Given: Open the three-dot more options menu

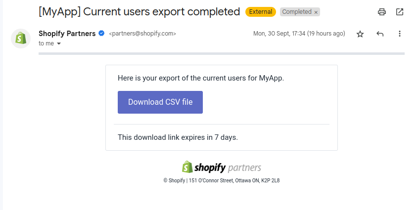Looking at the screenshot, I should 399,34.
